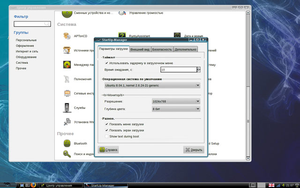Image resolution: width=300 pixels, height=188 pixels.
Task: Click the search magnifier in filter box
Action: click(x=47, y=24)
